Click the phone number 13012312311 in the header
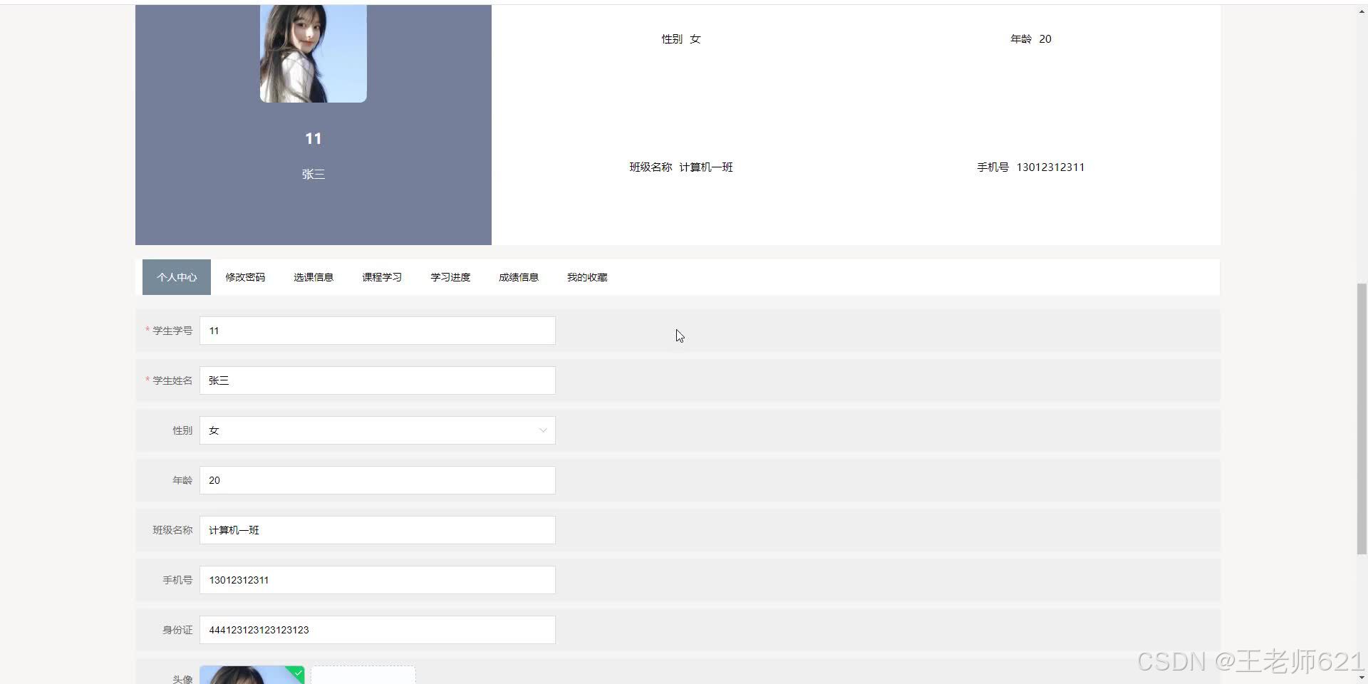1368x684 pixels. 1050,167
